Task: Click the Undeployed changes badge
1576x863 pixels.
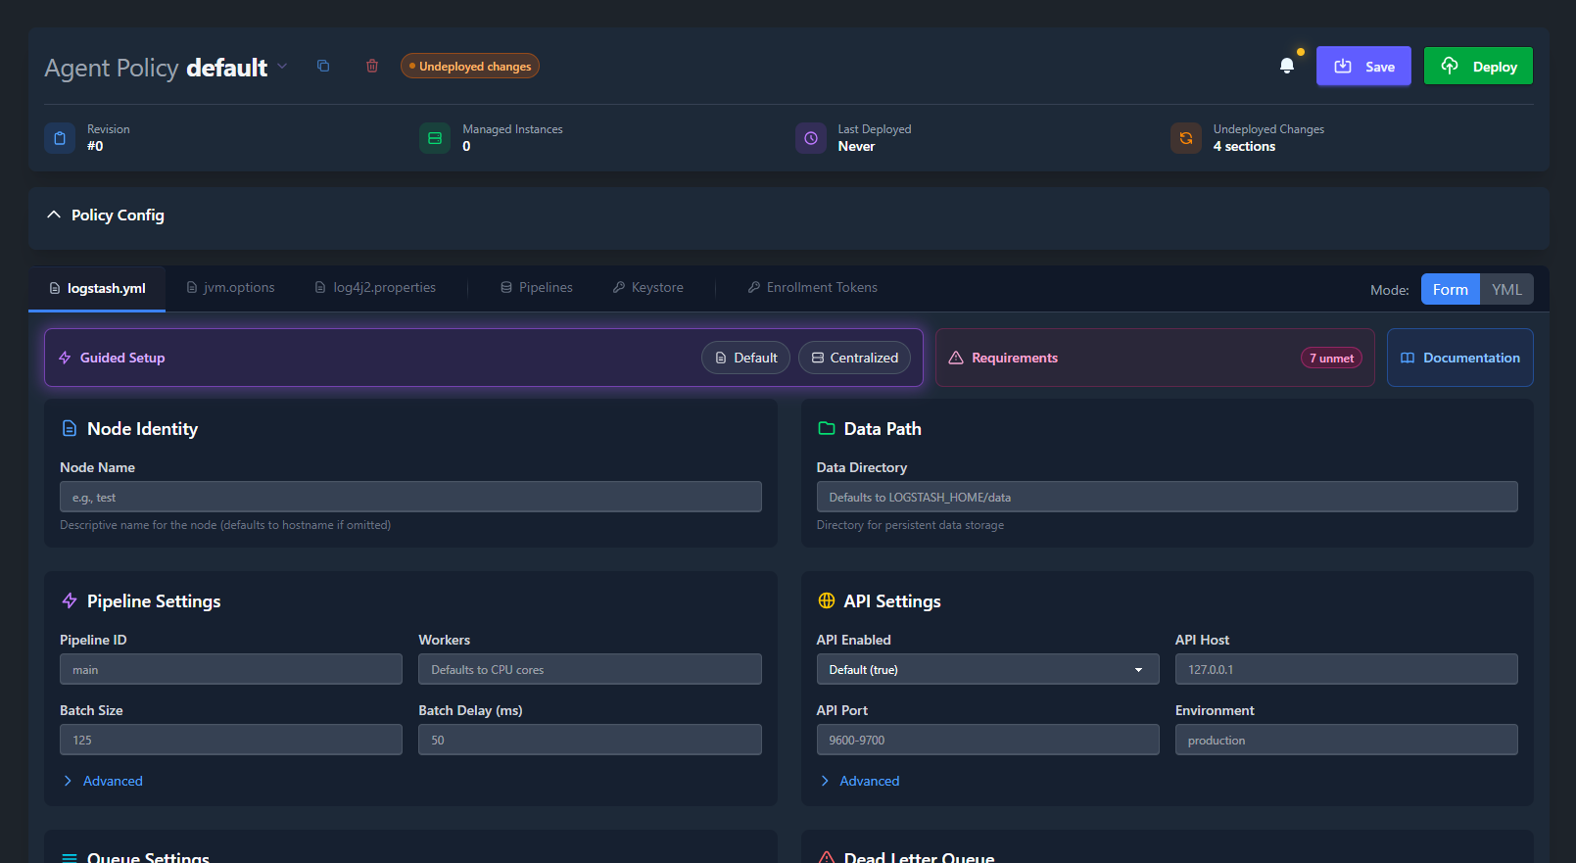Action: pyautogui.click(x=470, y=66)
